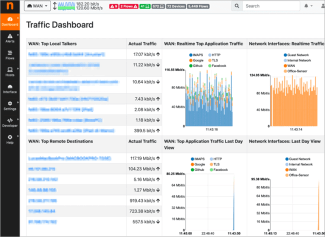The width and height of the screenshot is (325, 237).
Task: Focus the Search input field
Action: [x=271, y=6]
